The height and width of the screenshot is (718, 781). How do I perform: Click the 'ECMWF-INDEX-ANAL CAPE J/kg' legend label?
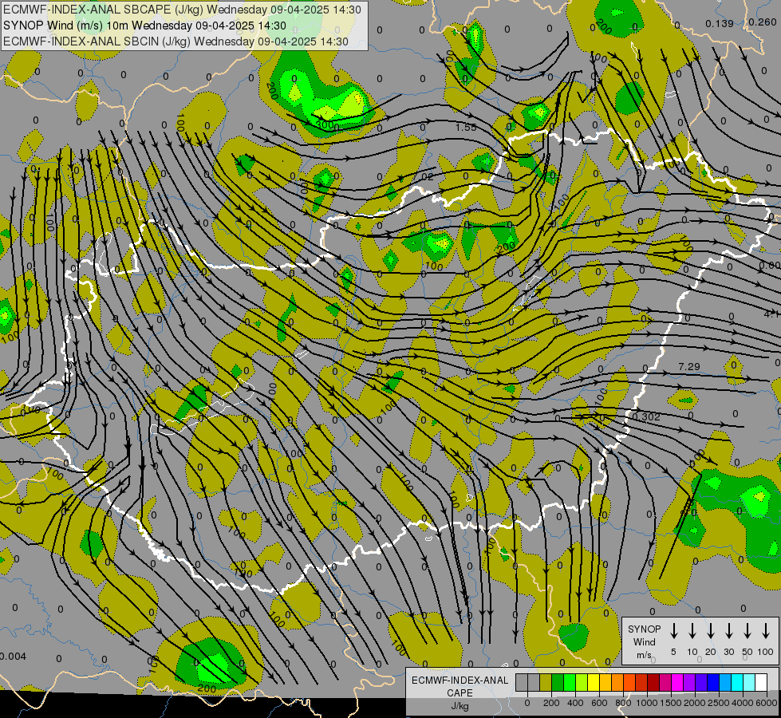[460, 693]
